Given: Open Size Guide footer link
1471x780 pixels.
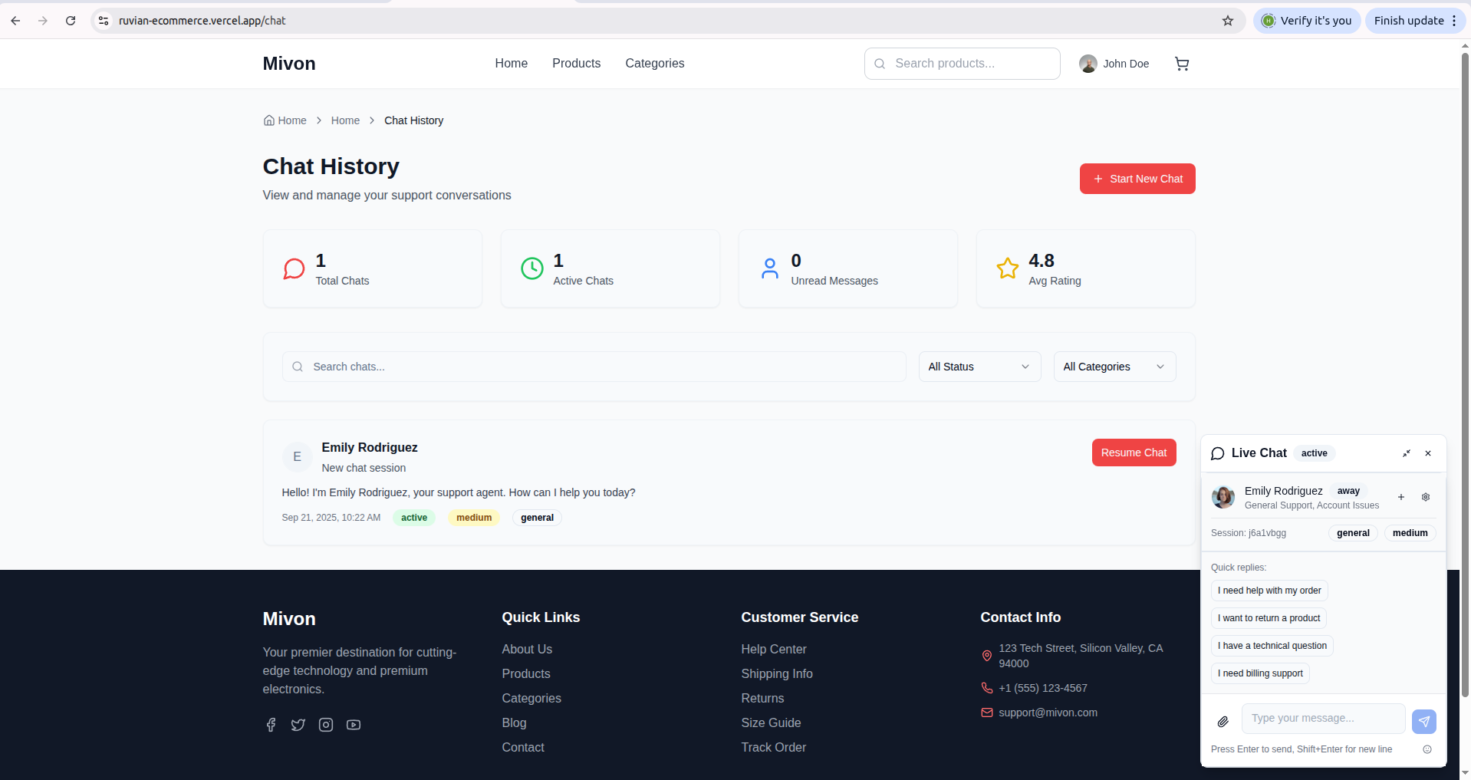Looking at the screenshot, I should 771,722.
